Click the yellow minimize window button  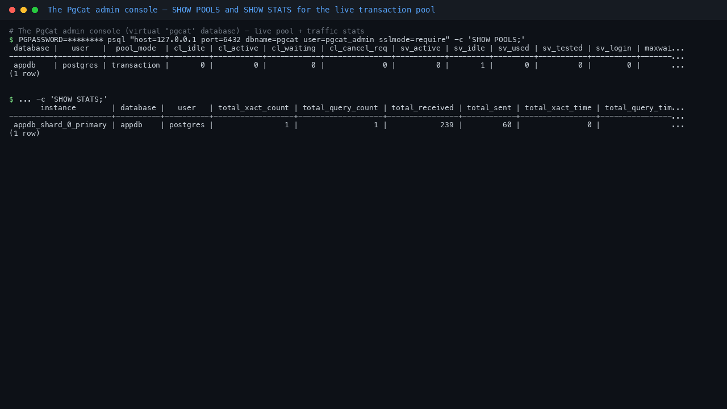[23, 10]
